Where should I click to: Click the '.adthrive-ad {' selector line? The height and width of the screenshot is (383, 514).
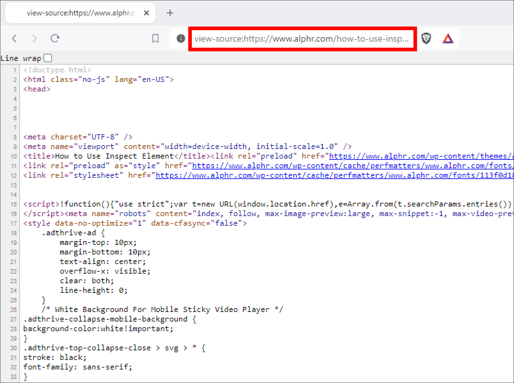74,233
